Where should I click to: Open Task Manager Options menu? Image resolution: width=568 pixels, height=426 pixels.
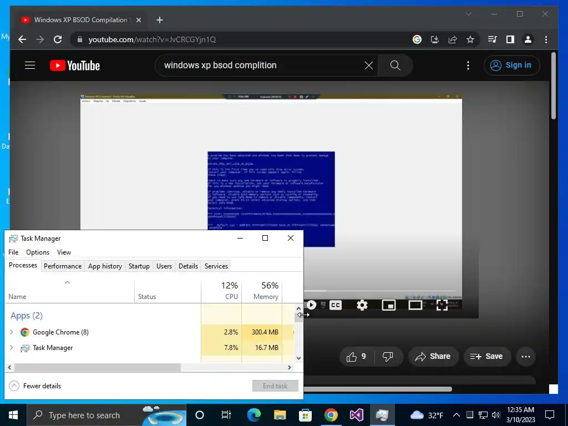point(38,252)
